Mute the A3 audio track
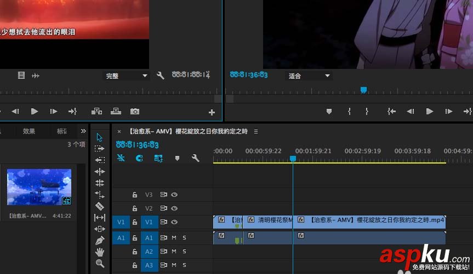473x274 pixels. [174, 265]
